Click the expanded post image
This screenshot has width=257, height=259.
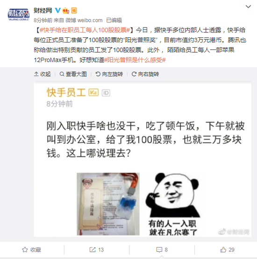[143, 160]
